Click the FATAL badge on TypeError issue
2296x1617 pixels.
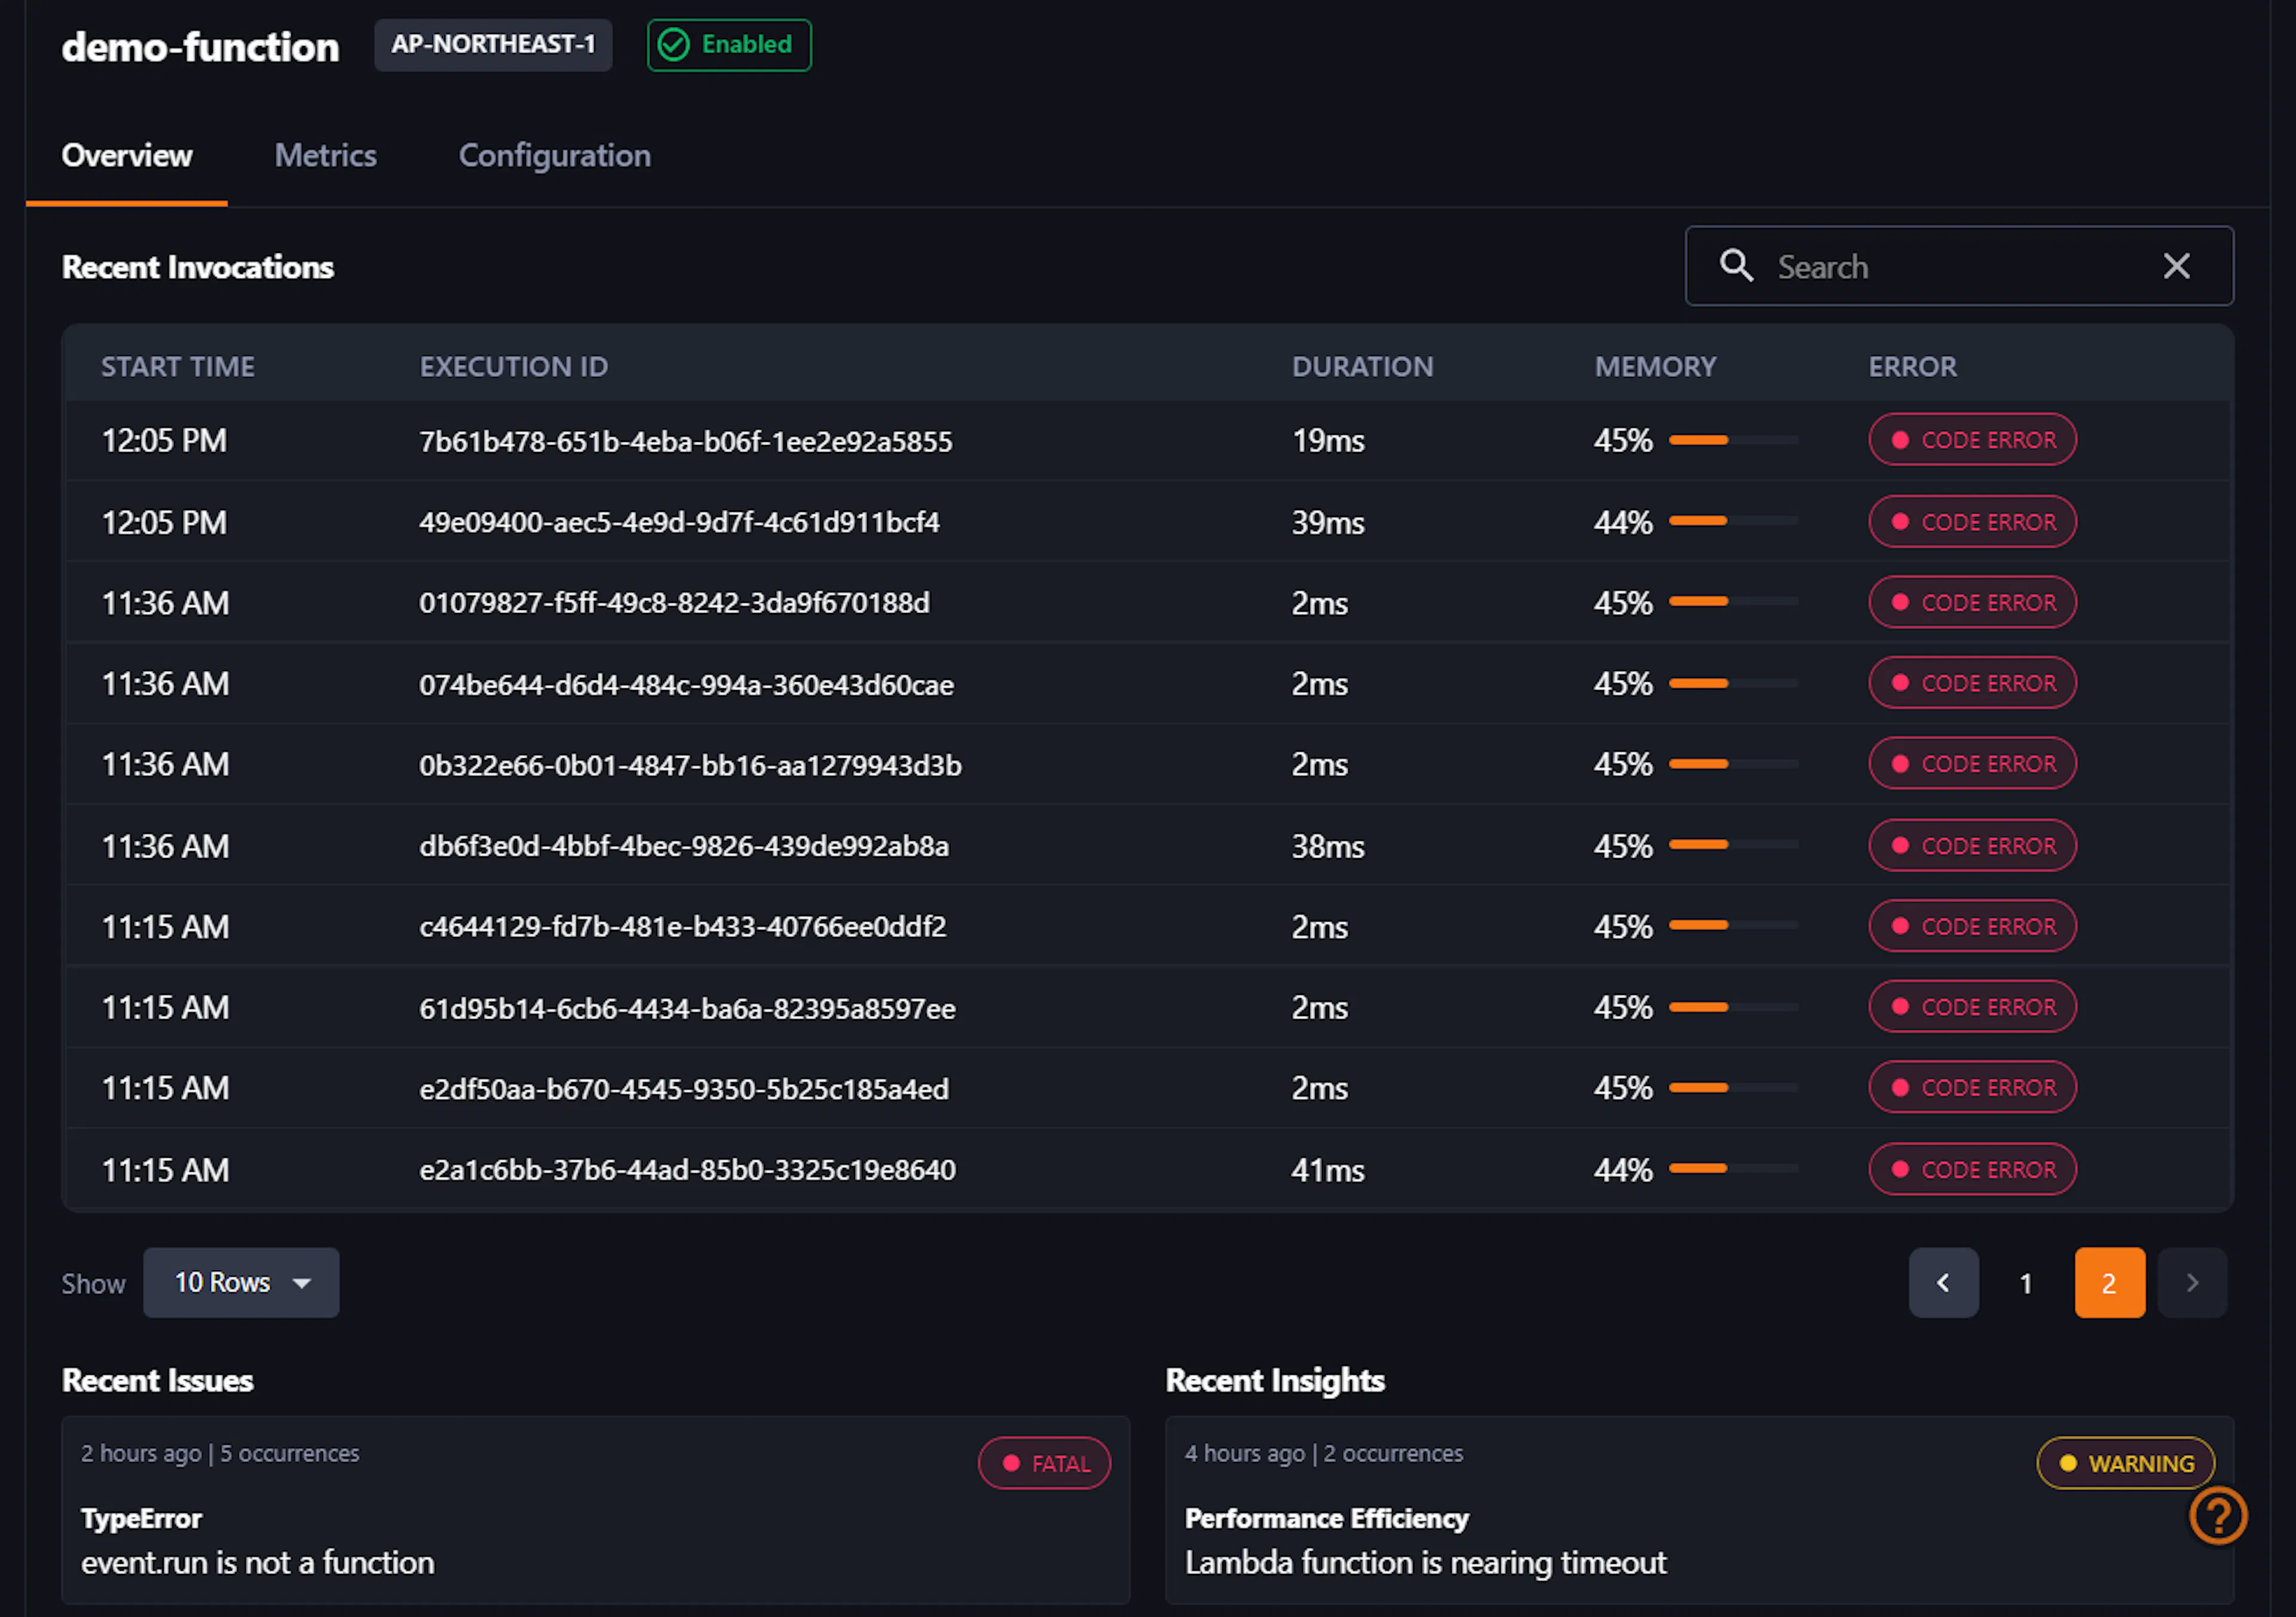tap(1044, 1463)
